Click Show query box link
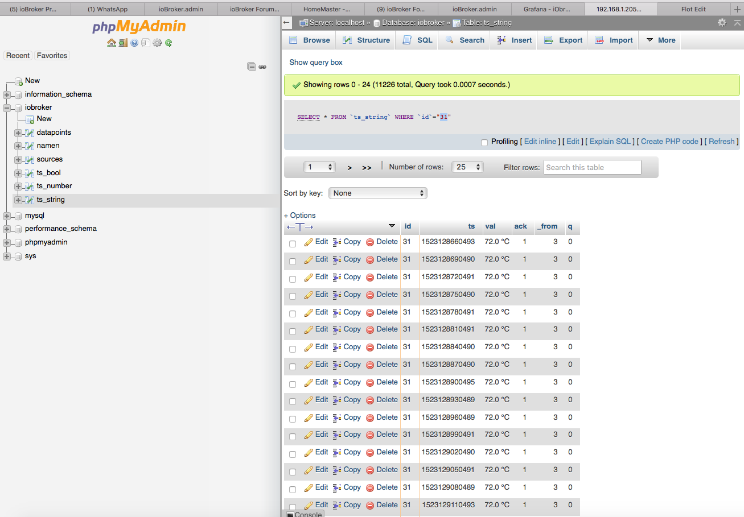Viewport: 744px width, 517px height. coord(316,63)
